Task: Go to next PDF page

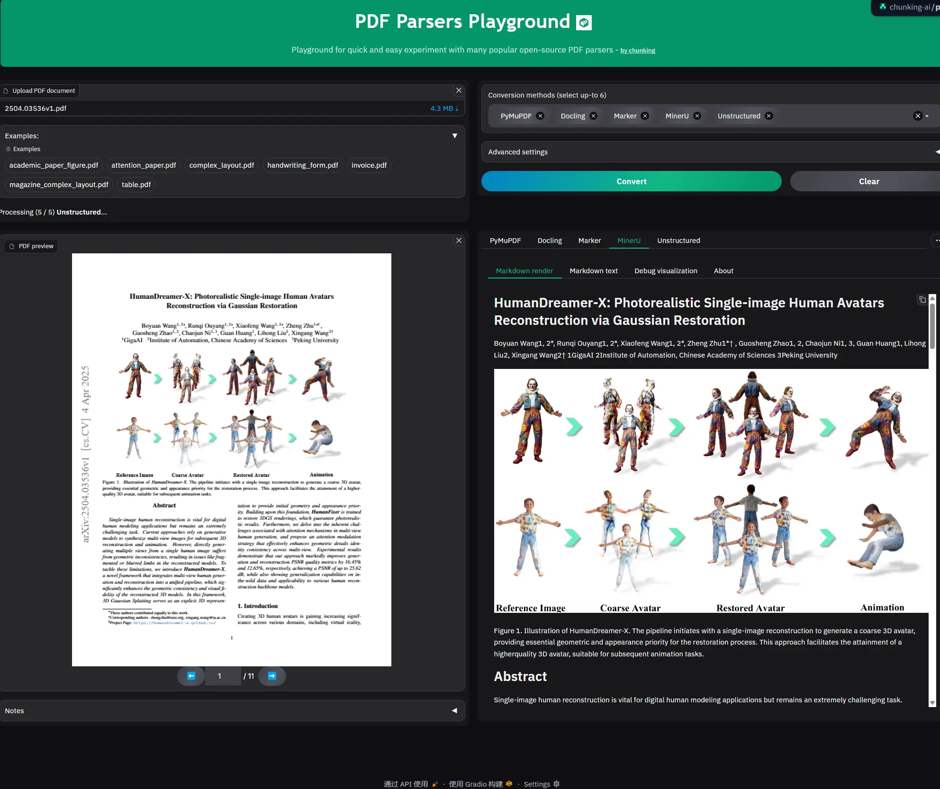Action: coord(272,676)
